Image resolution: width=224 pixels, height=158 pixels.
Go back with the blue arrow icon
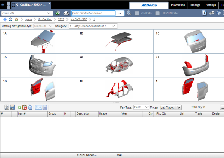coord(5,19)
